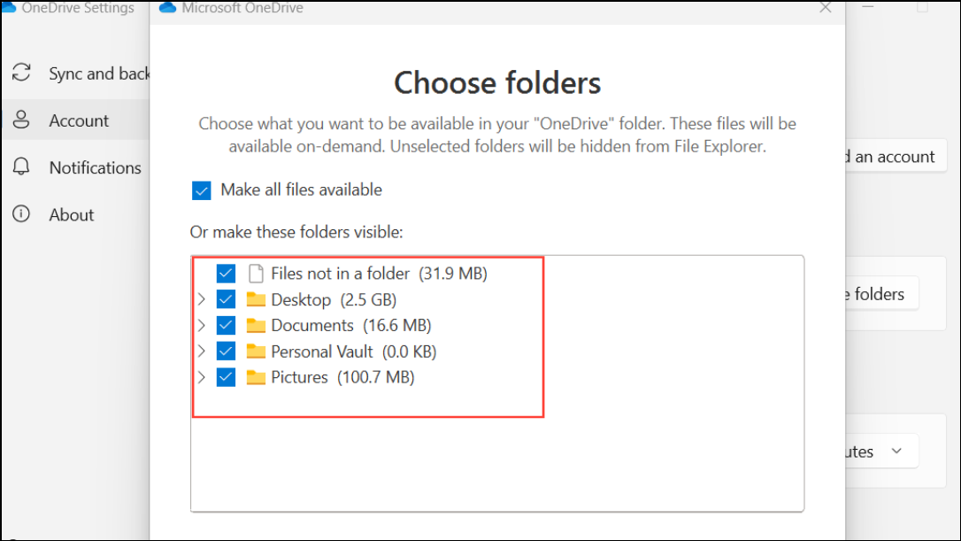Select the Account person icon in sidebar
961x541 pixels.
pyautogui.click(x=21, y=120)
